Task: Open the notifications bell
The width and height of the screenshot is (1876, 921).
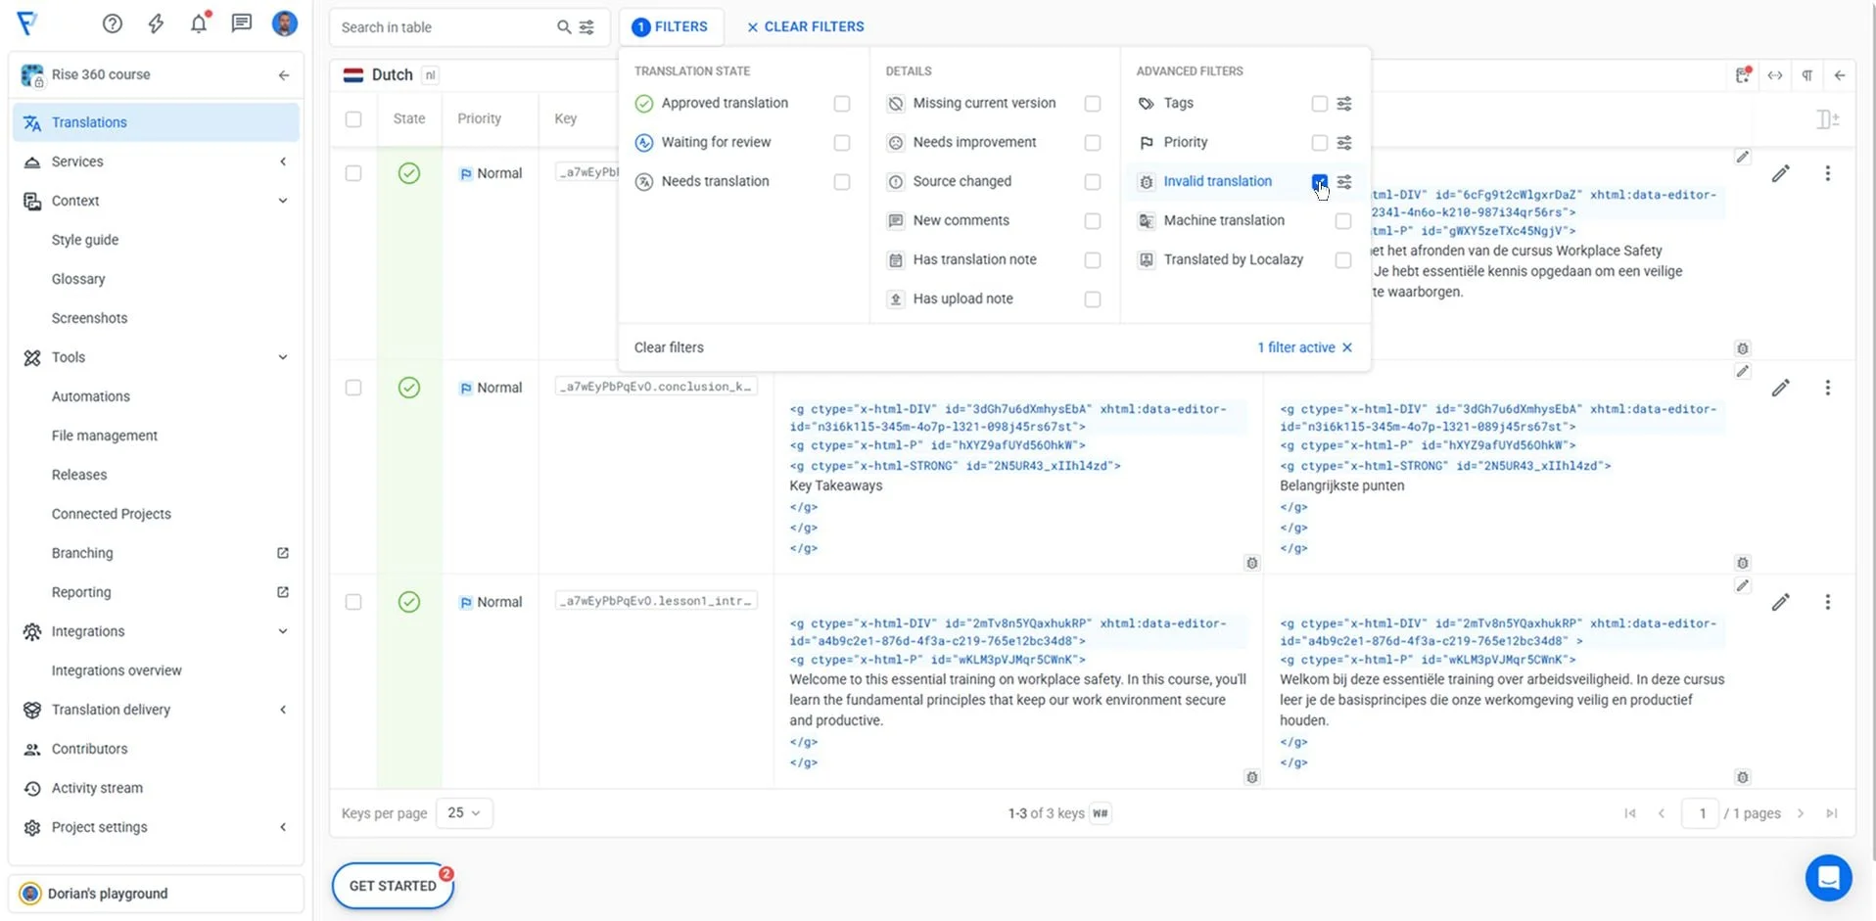Action: 199,23
